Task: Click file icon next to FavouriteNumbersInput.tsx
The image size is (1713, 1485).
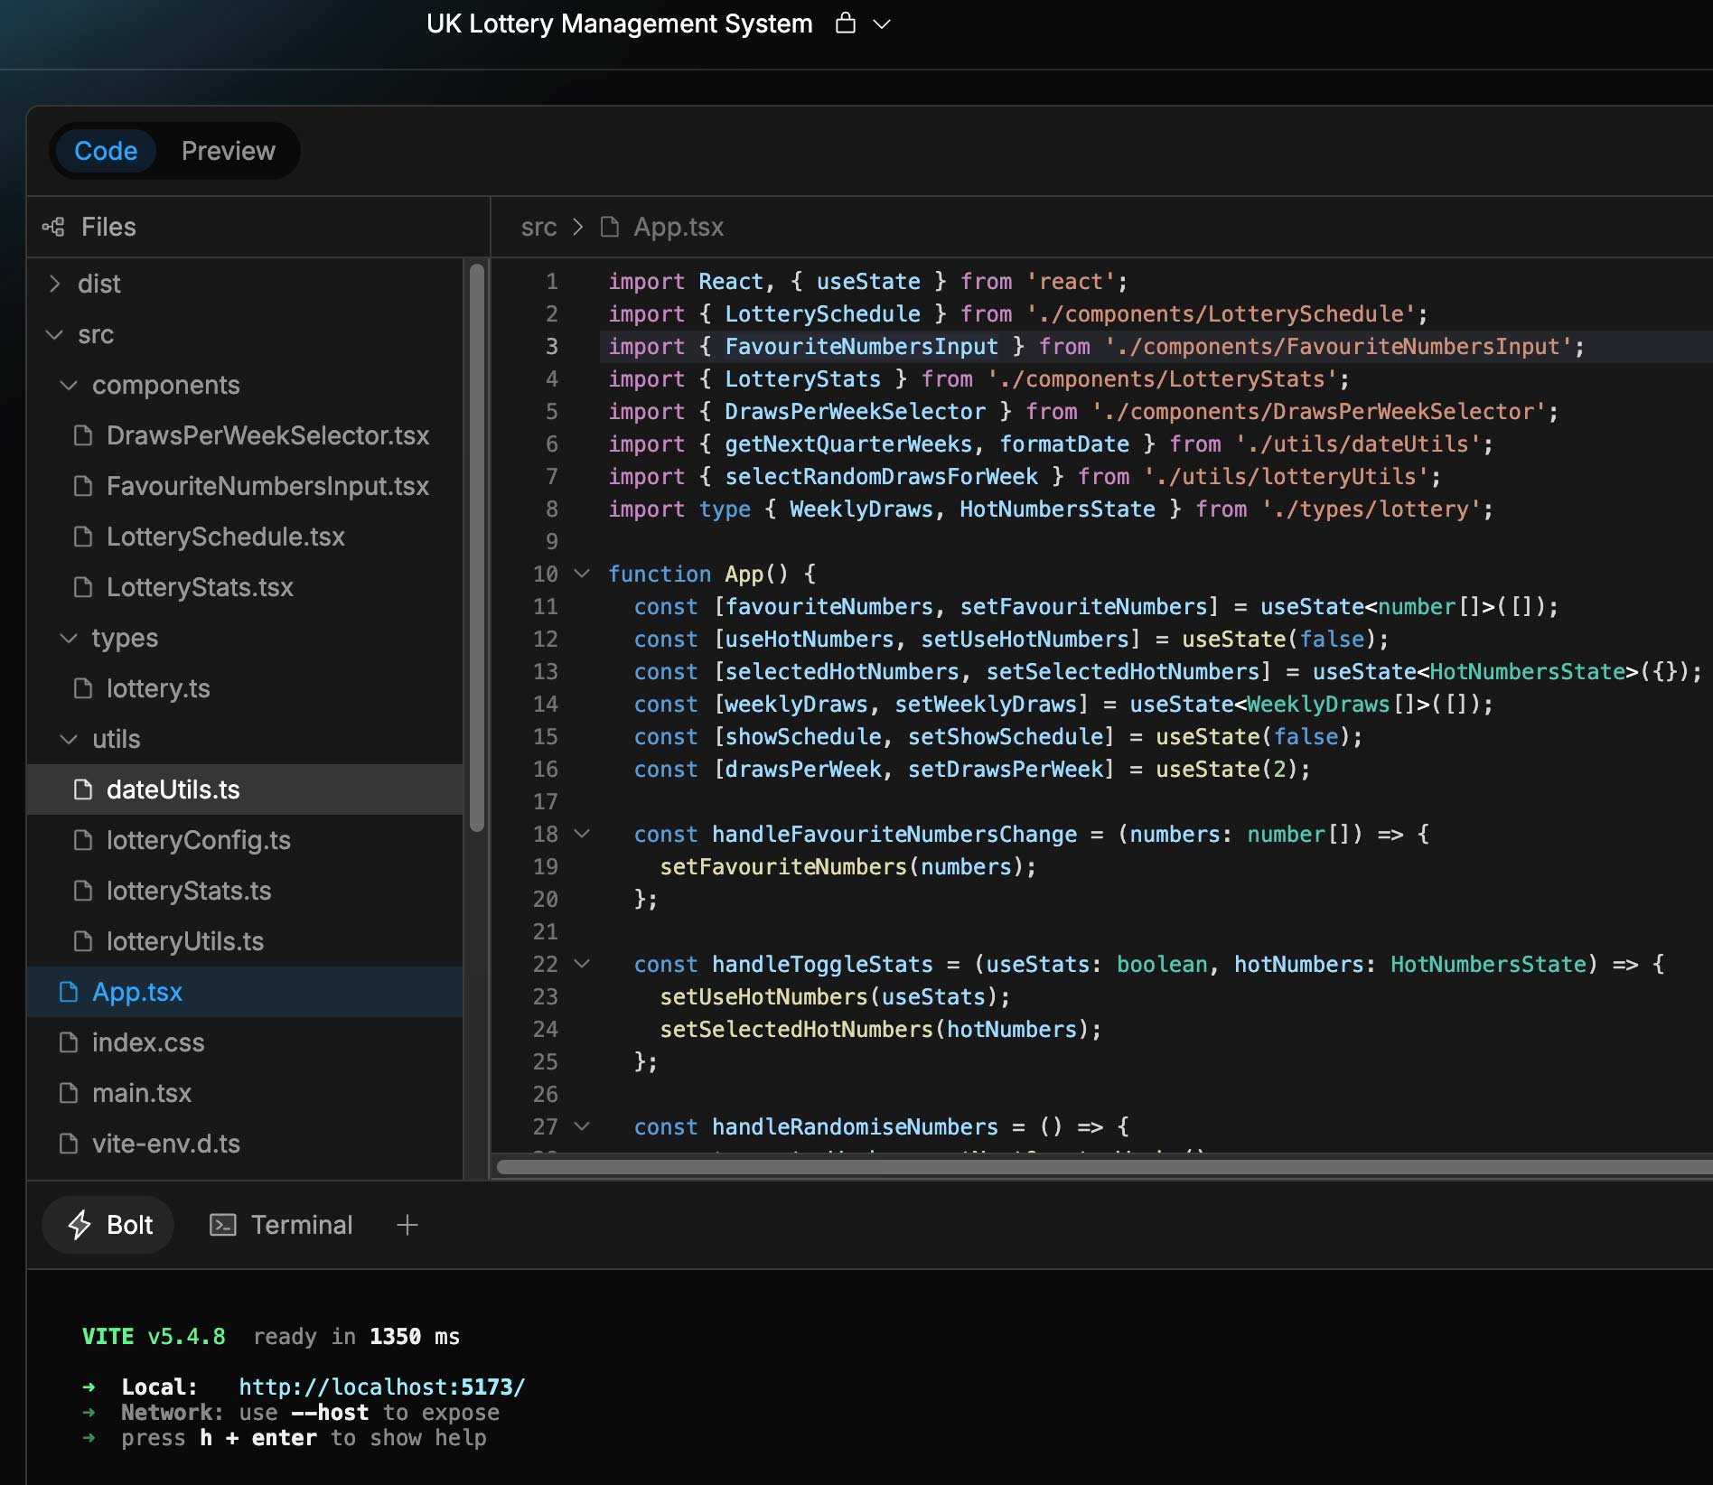Action: point(83,486)
